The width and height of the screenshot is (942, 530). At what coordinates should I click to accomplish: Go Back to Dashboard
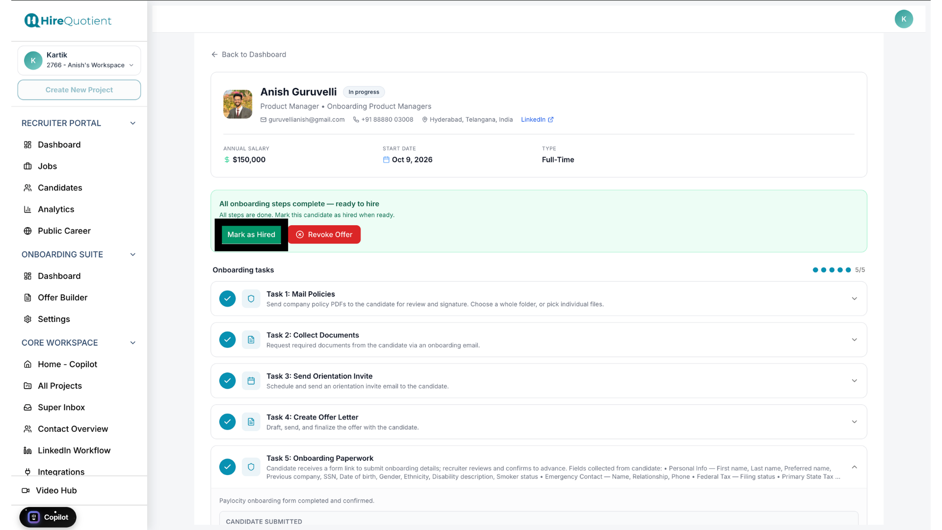pyautogui.click(x=249, y=54)
